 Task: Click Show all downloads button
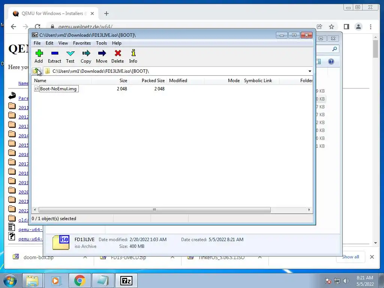(x=351, y=257)
